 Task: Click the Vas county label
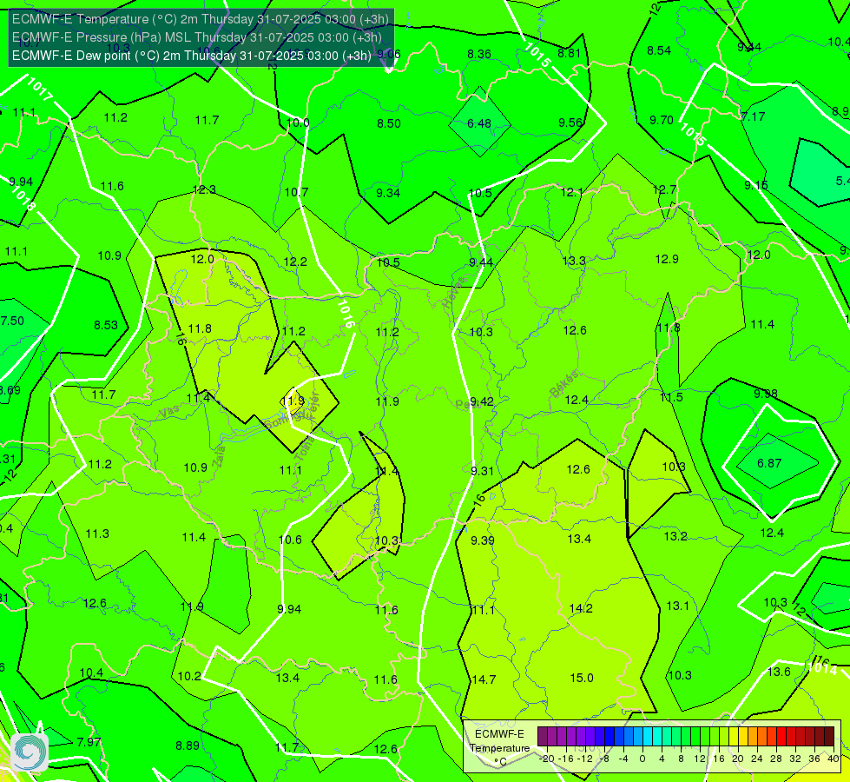click(169, 413)
